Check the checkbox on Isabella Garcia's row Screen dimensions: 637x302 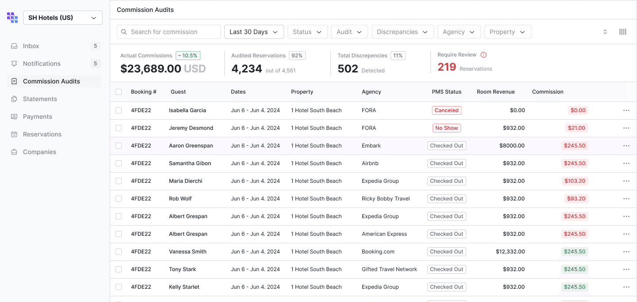tap(119, 110)
